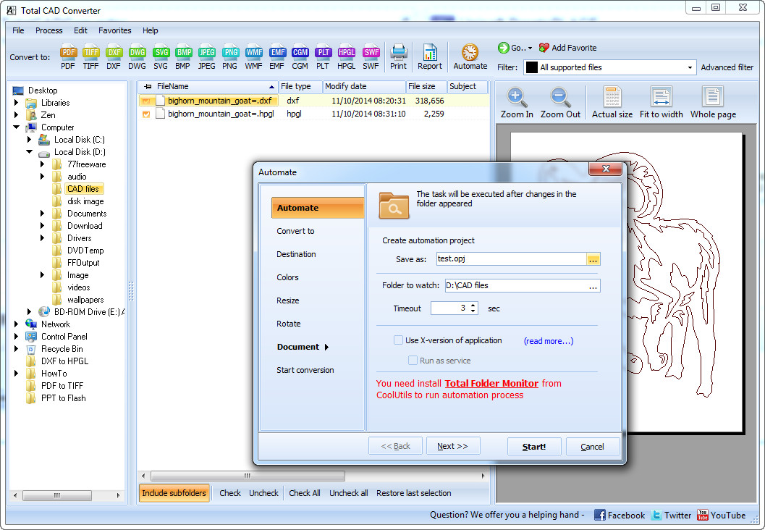Click the black filter color swatch
765x530 pixels.
tap(532, 67)
